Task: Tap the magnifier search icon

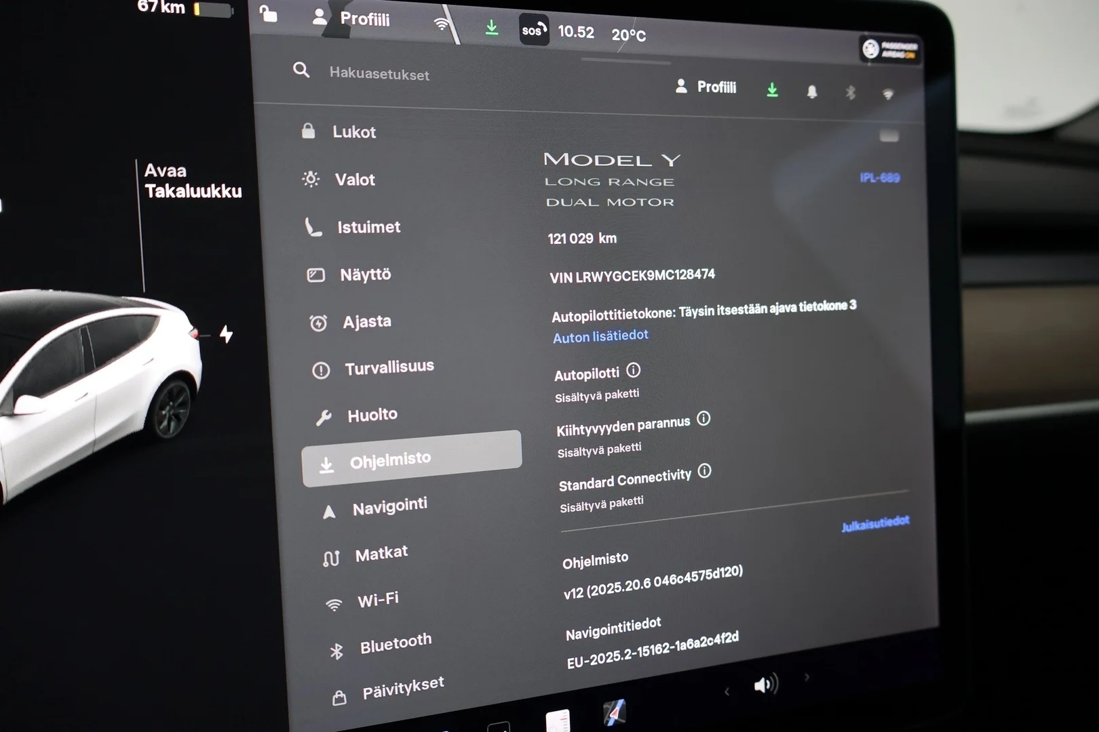Action: coord(301,70)
